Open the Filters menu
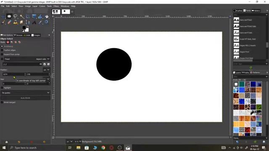Screen dimensions: 269x151 pos(56,6)
